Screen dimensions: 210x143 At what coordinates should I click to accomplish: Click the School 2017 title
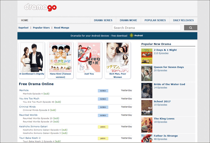coord(162,102)
